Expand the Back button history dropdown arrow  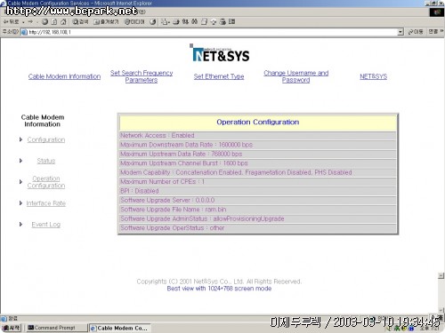coord(23,22)
